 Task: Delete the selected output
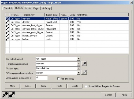(75, 86)
